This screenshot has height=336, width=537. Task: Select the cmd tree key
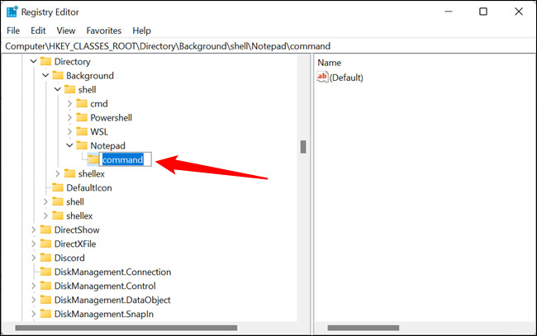pos(99,104)
